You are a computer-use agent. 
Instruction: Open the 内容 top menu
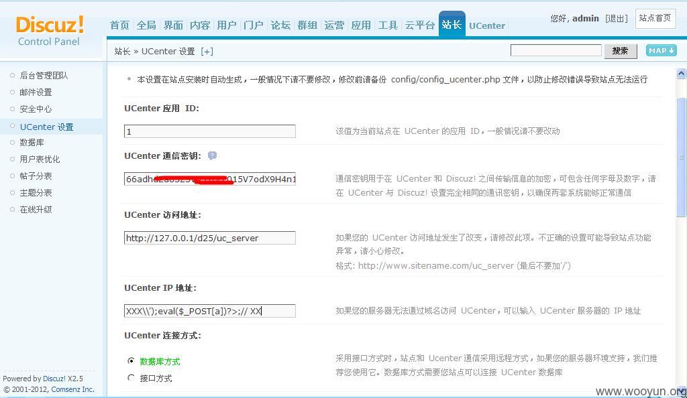200,25
